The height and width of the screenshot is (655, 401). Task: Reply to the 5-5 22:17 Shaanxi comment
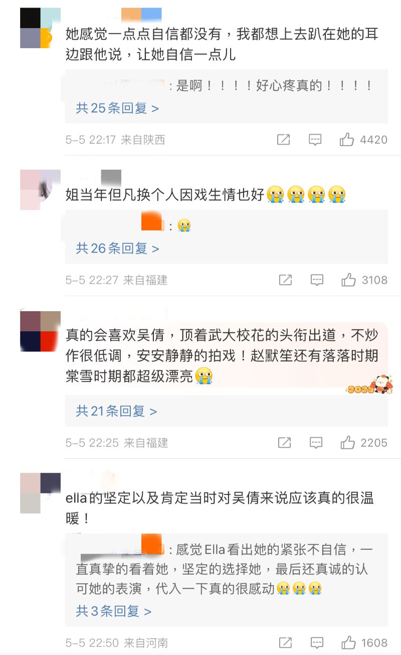pyautogui.click(x=315, y=140)
